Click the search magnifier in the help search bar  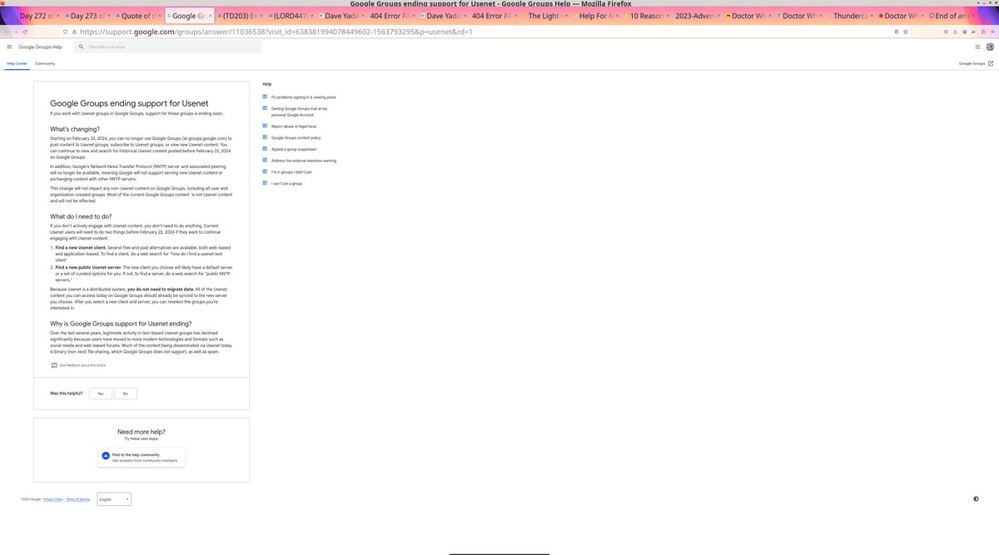(81, 47)
